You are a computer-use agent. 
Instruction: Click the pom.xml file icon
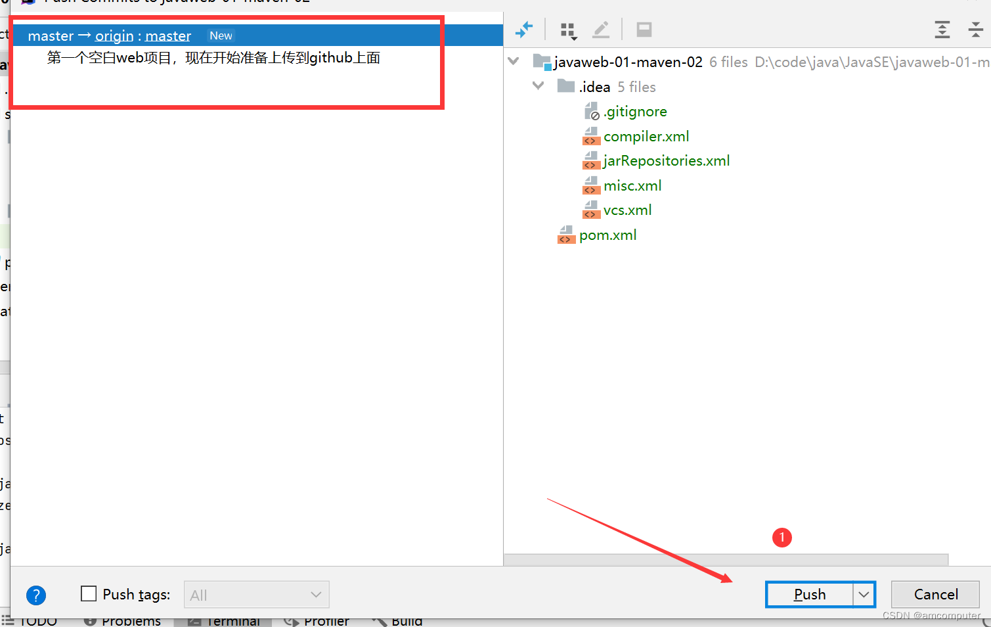567,235
